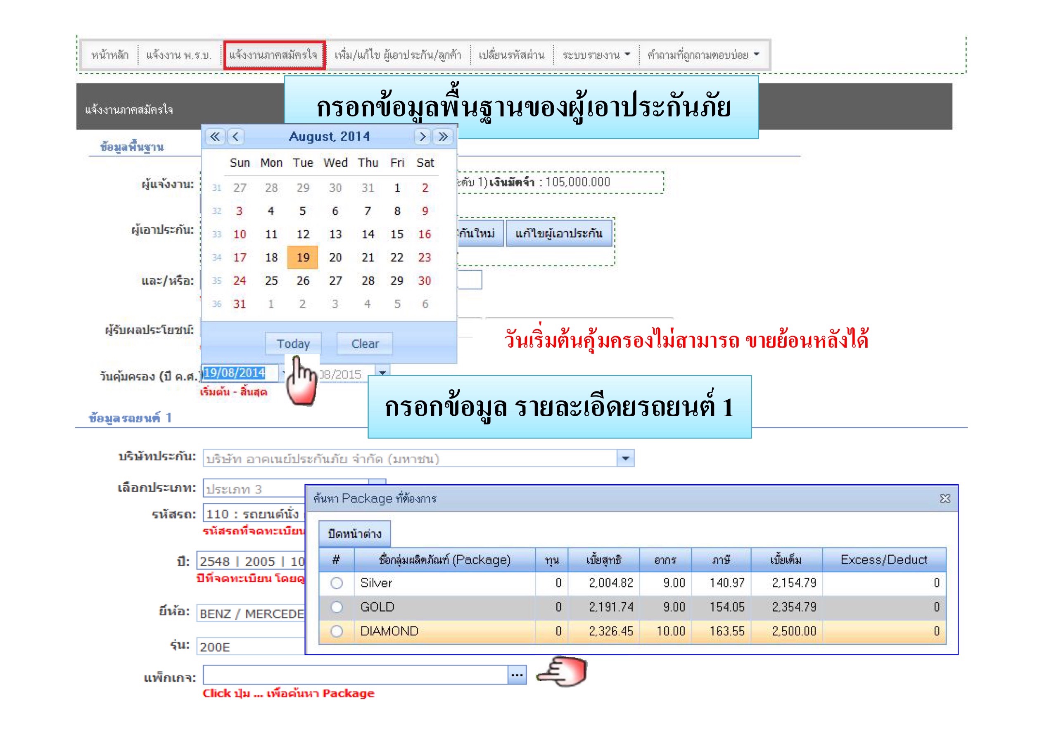The image size is (1042, 737).
Task: Click the package search ellipsis button
Action: click(x=517, y=675)
